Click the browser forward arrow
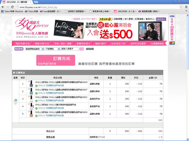The width and height of the screenshot is (189, 141). [8, 7]
